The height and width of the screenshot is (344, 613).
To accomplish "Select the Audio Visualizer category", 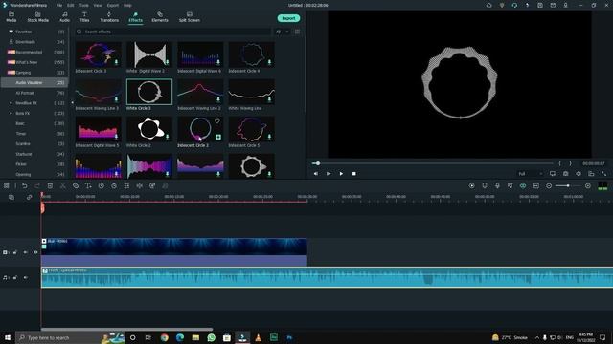I will click(x=34, y=83).
